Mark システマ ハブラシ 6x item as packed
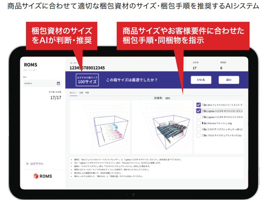The image size is (271, 200). coord(199,129)
